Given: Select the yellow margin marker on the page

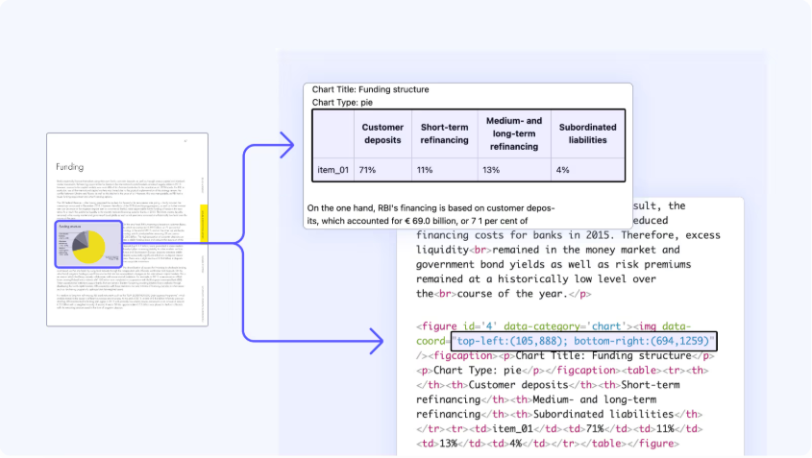Looking at the screenshot, I should click(204, 223).
